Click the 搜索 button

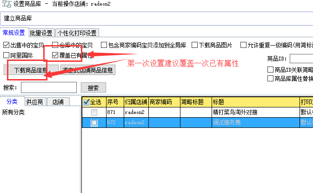(x=93, y=87)
